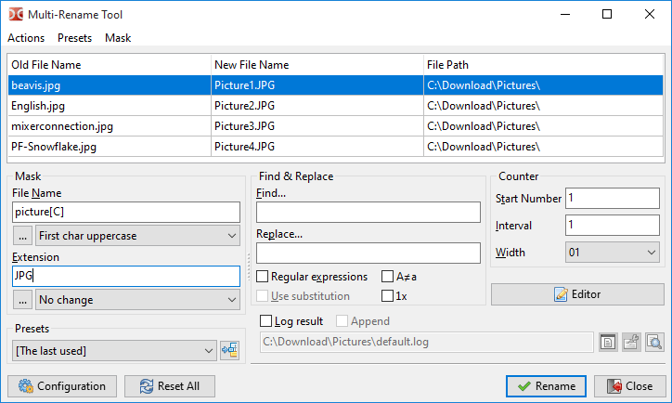The height and width of the screenshot is (403, 672).
Task: Click the Configuration gear button
Action: pyautogui.click(x=61, y=386)
